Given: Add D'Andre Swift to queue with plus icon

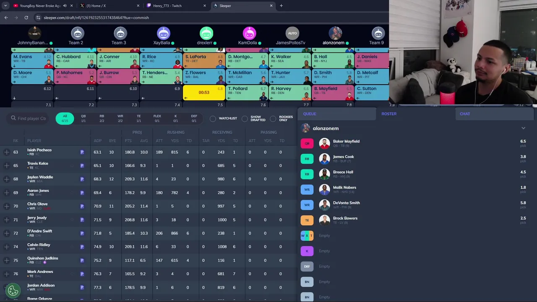Looking at the screenshot, I should coord(7,233).
